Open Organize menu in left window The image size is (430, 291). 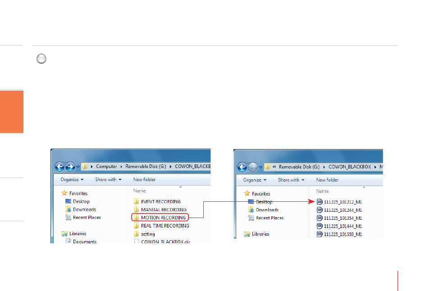tap(72, 179)
